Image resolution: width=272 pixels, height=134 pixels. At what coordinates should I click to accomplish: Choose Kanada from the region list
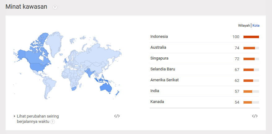click(157, 102)
